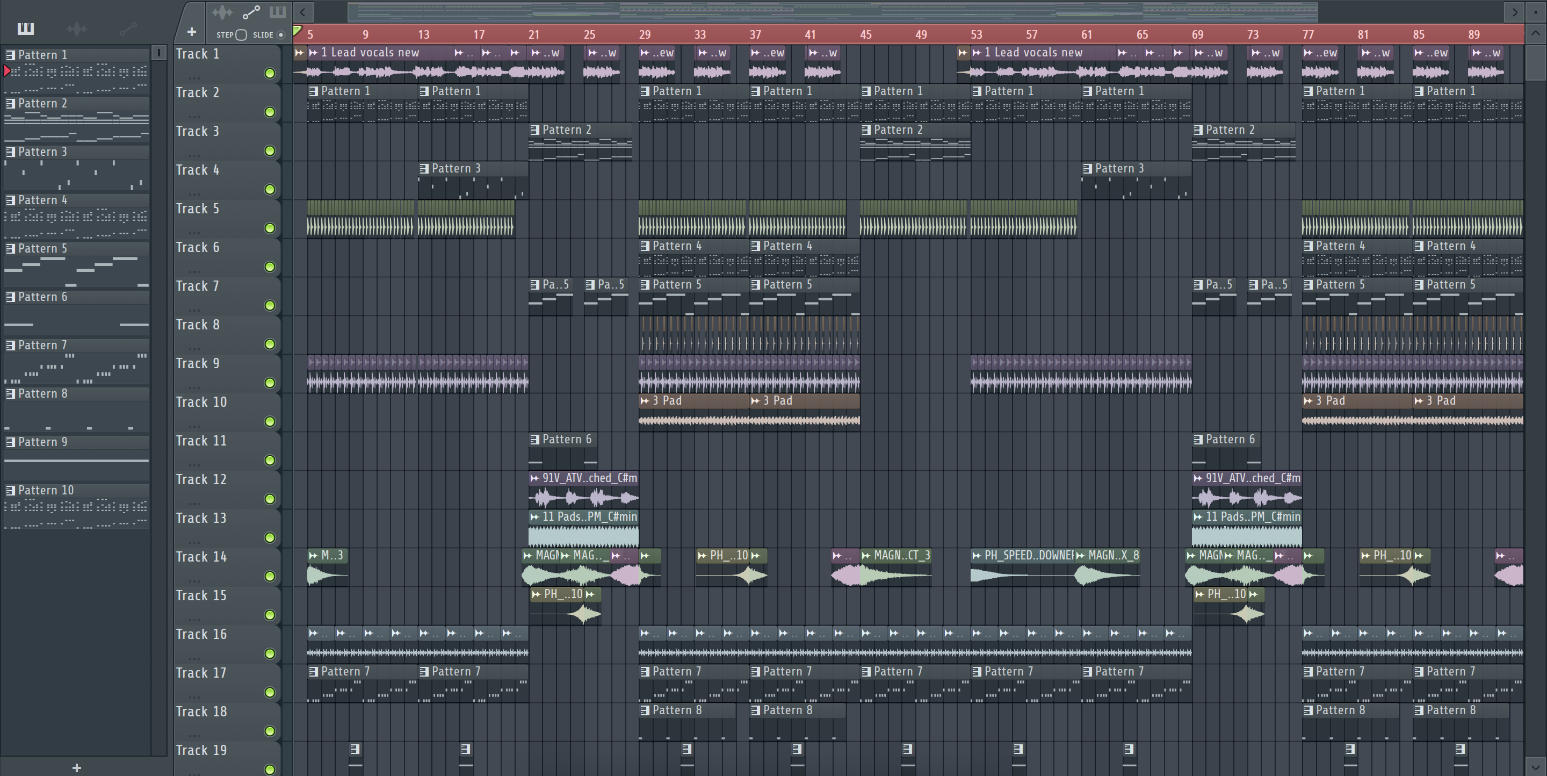The height and width of the screenshot is (776, 1547).
Task: Mute Track 9 using its green light
Action: tap(270, 383)
